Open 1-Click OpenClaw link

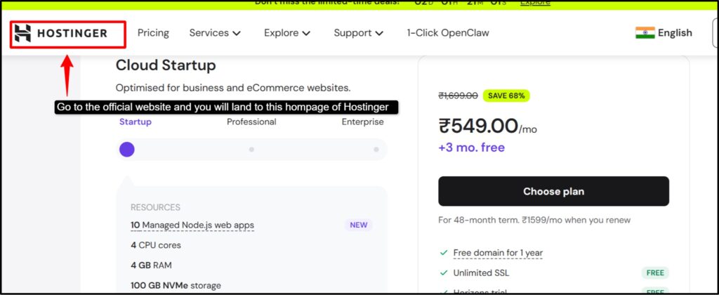448,33
